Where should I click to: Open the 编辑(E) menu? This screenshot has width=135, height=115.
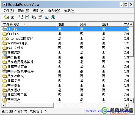point(23,11)
